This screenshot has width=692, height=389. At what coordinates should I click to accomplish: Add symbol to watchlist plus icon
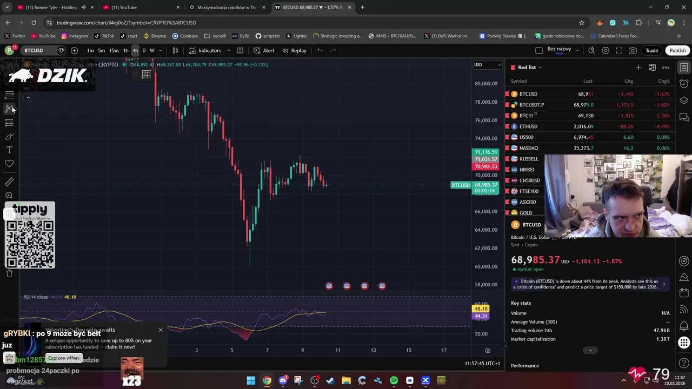638,68
